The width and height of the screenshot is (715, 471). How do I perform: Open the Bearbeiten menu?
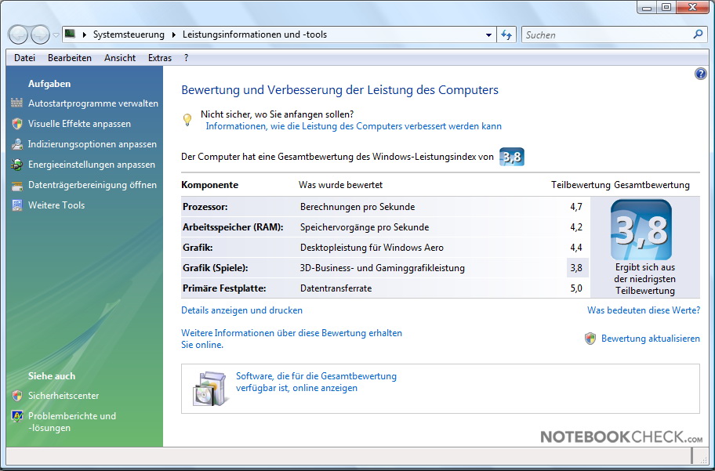pyautogui.click(x=70, y=58)
